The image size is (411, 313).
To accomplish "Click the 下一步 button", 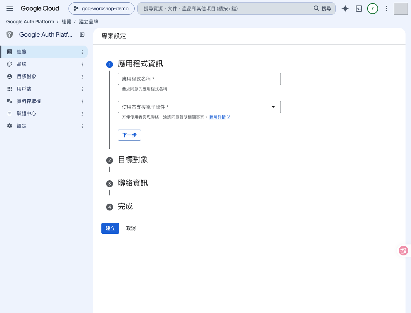I will coord(129,135).
